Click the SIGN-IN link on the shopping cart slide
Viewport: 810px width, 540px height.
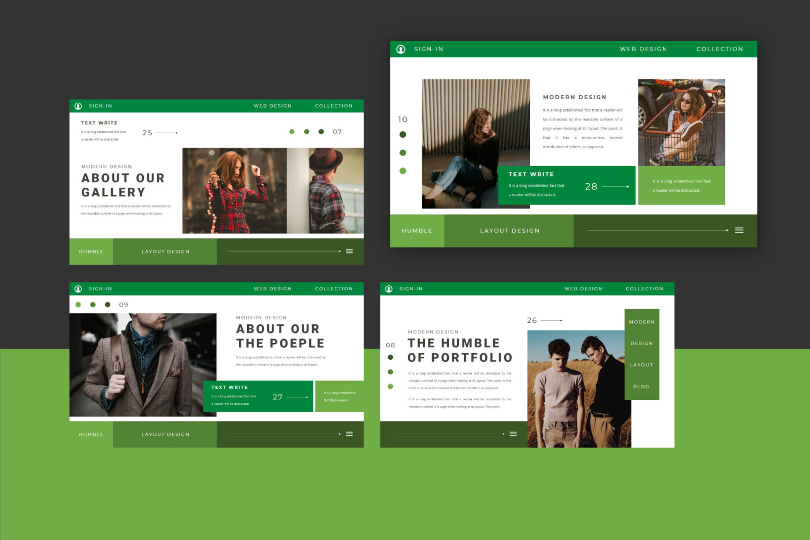(428, 49)
